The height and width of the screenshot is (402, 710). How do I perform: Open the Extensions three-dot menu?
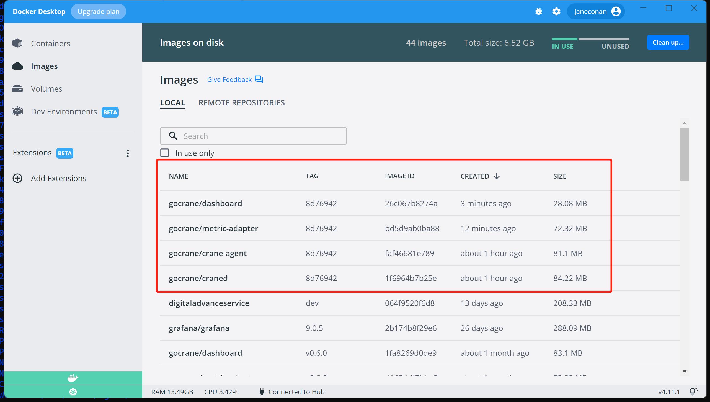(128, 153)
